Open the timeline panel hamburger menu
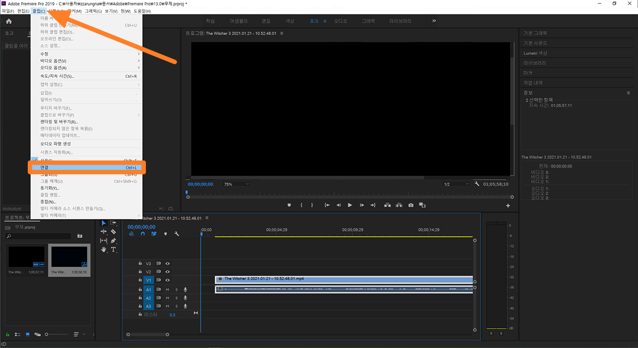This screenshot has height=348, width=638. 207,218
